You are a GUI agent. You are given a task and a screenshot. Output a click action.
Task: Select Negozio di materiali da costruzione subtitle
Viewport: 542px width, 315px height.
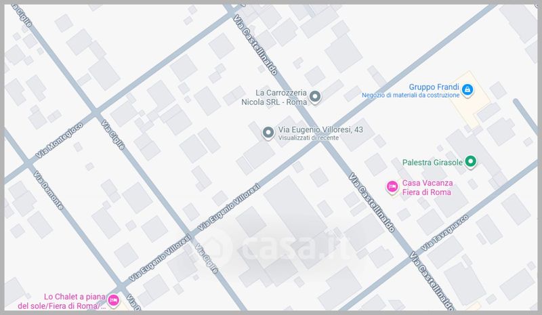[x=411, y=96]
